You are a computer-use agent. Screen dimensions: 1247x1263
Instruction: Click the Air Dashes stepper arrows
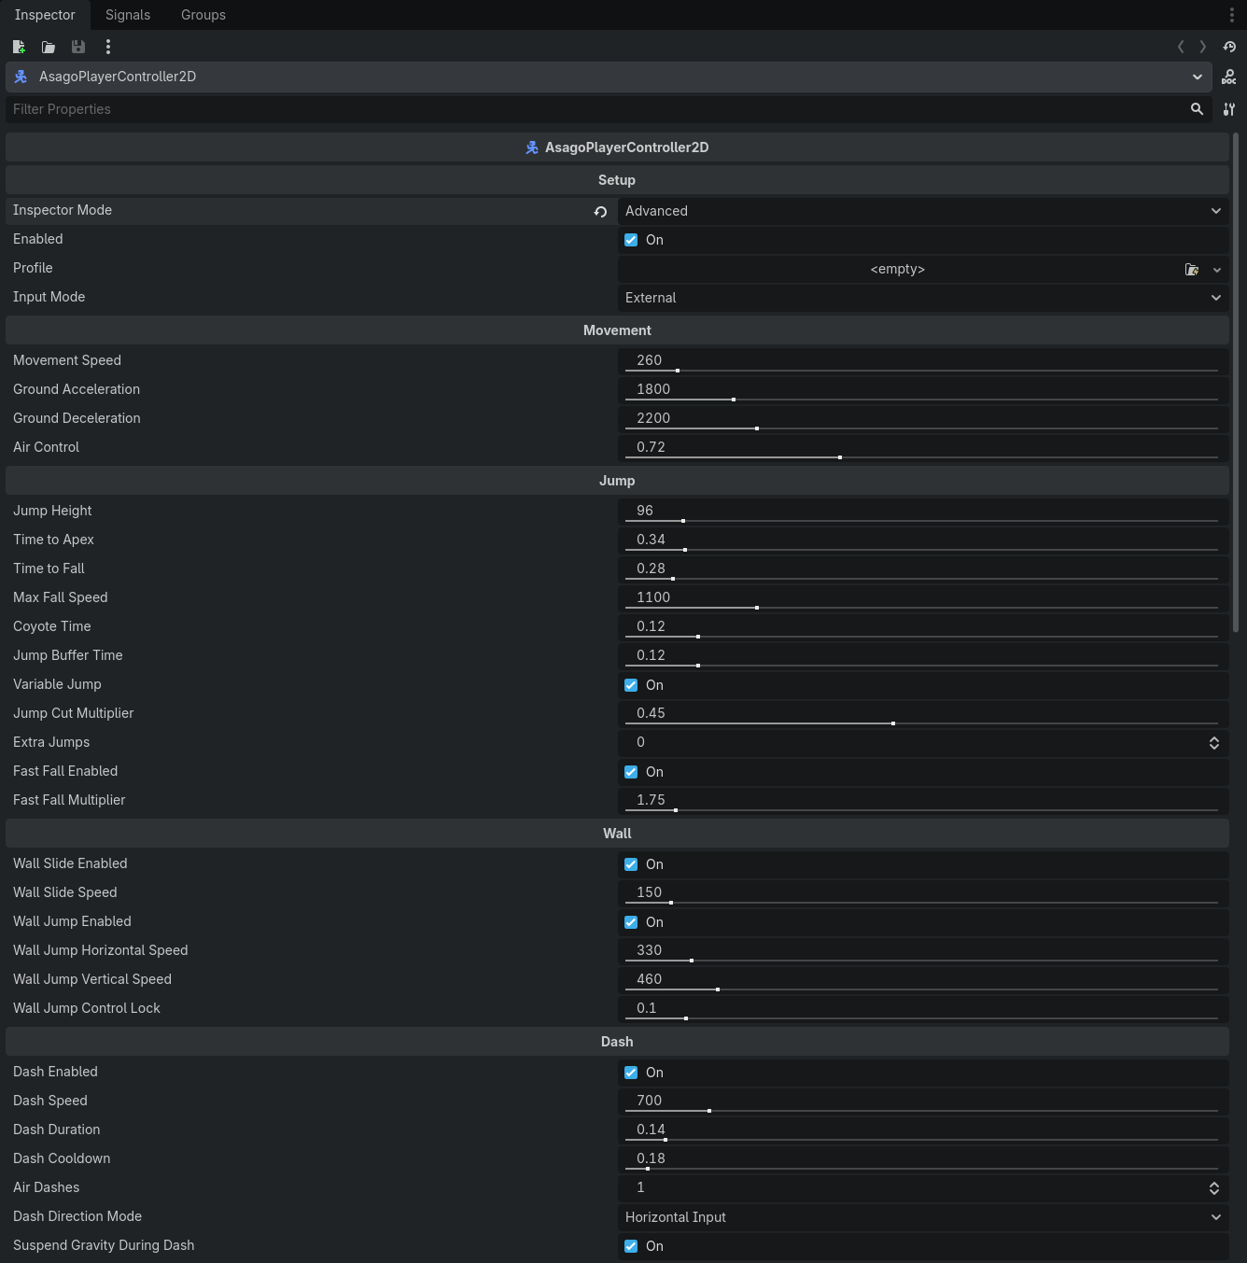[1214, 1188]
